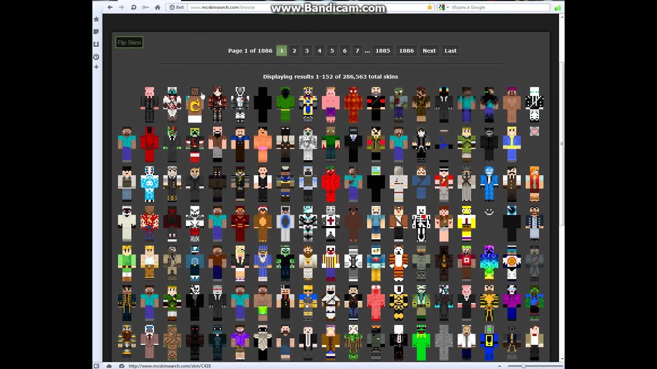This screenshot has height=369, width=657.
Task: Open the purple jacket skin in bottom row
Action: 240,342
